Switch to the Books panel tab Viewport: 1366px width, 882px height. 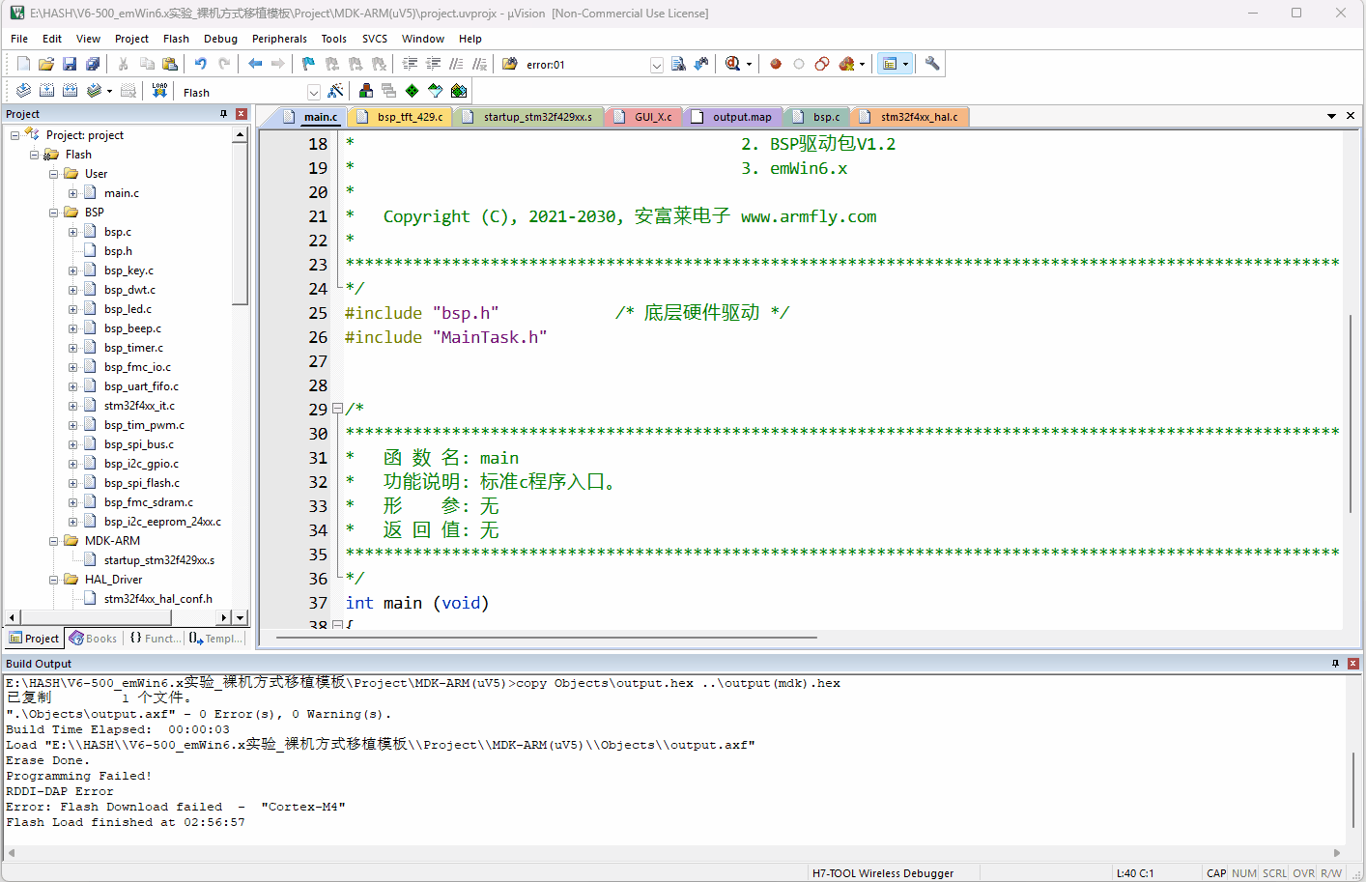93,639
